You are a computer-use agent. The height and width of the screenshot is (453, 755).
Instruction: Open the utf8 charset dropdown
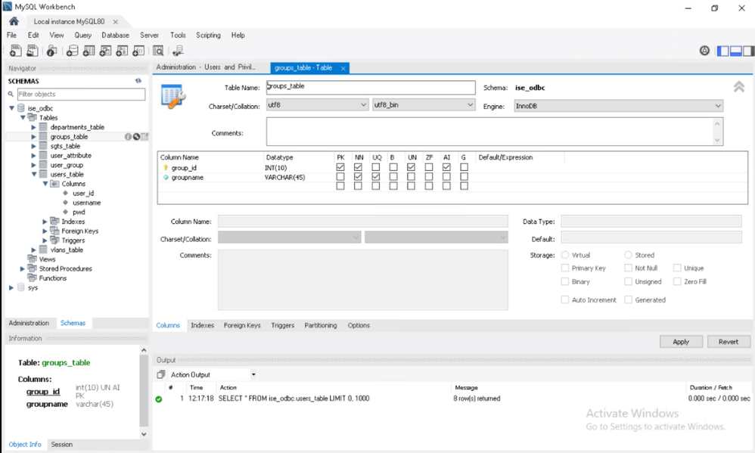tap(317, 104)
